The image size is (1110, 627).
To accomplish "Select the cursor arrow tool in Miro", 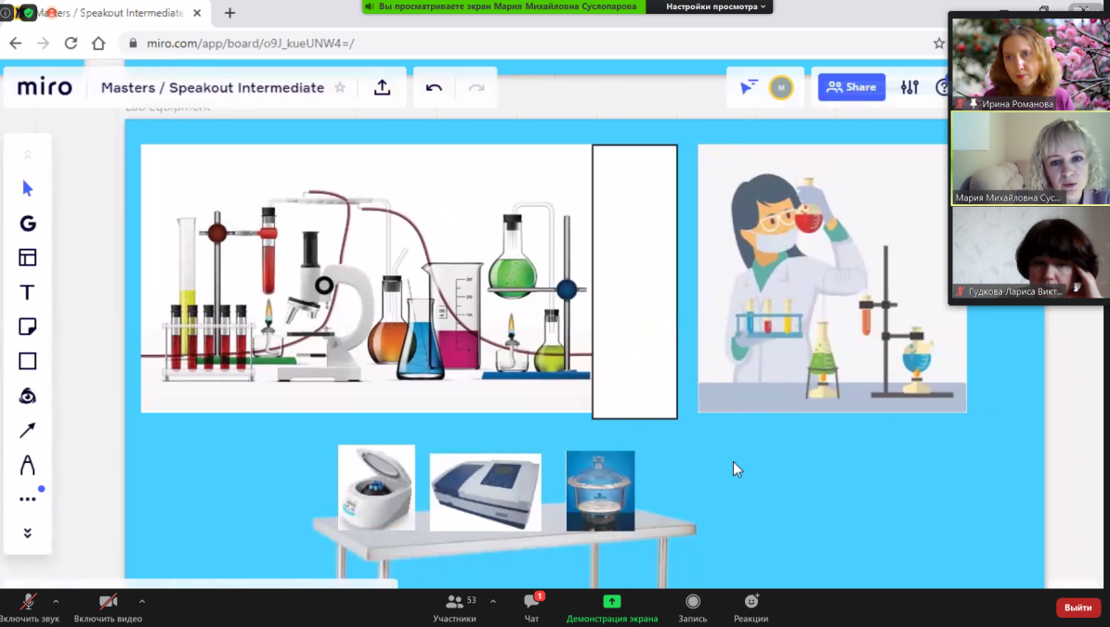I will [28, 188].
